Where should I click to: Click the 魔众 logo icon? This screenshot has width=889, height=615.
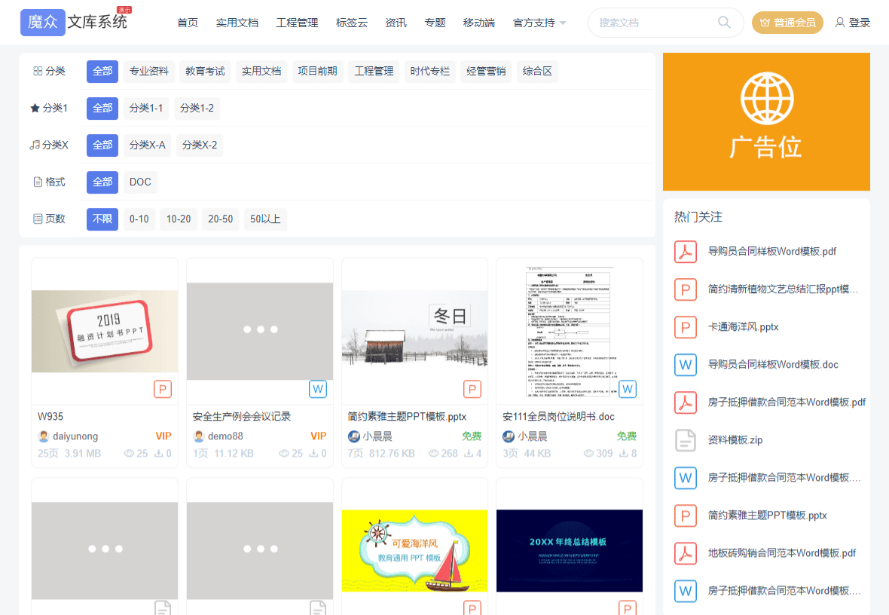tap(43, 22)
